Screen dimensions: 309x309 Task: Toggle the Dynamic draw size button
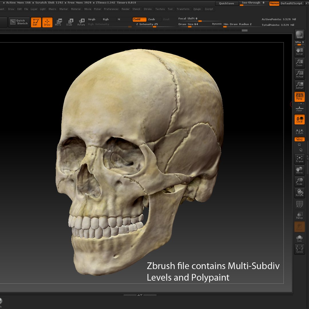(217, 24)
